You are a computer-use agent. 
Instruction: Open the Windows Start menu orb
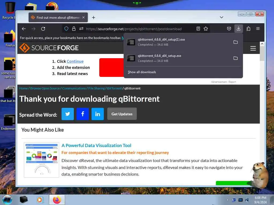[x=7, y=200]
